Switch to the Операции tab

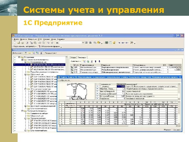tap(82, 58)
